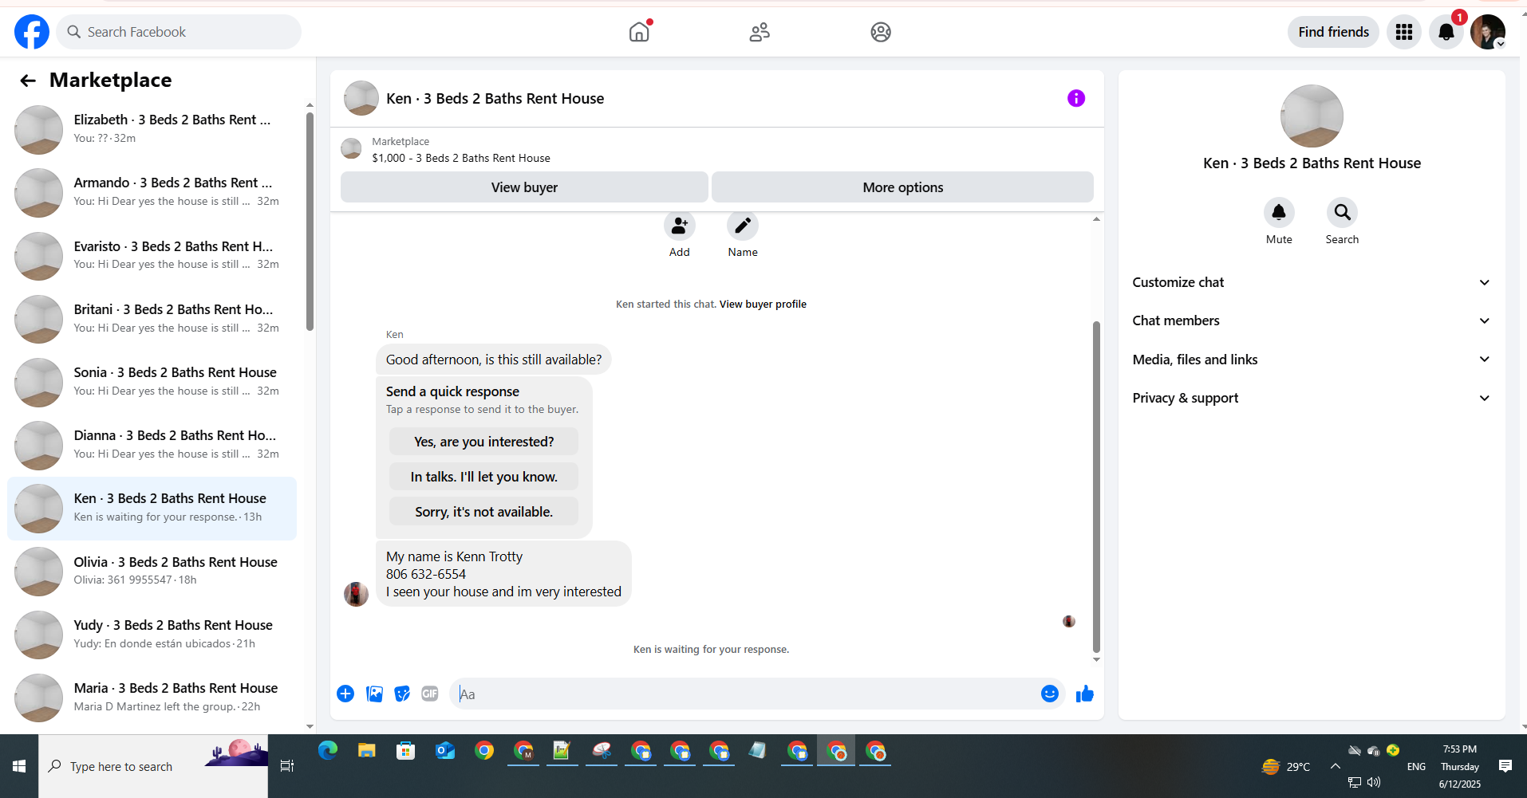Open the Britani conversation
The height and width of the screenshot is (798, 1527).
pos(152,318)
